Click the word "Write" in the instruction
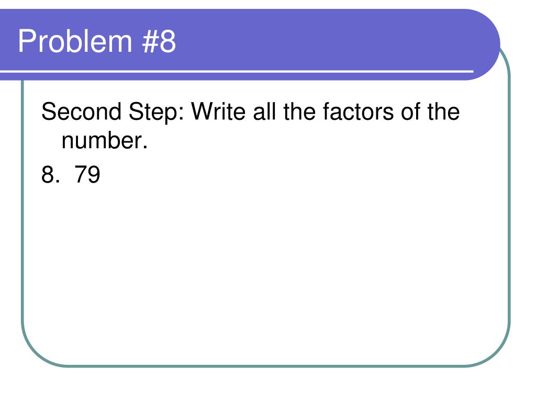Image resolution: width=536 pixels, height=402 pixels. point(218,111)
